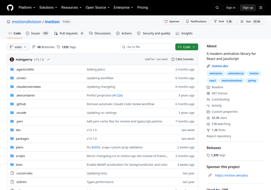
Task: Click the scripts folder icon
Action: 12,156
